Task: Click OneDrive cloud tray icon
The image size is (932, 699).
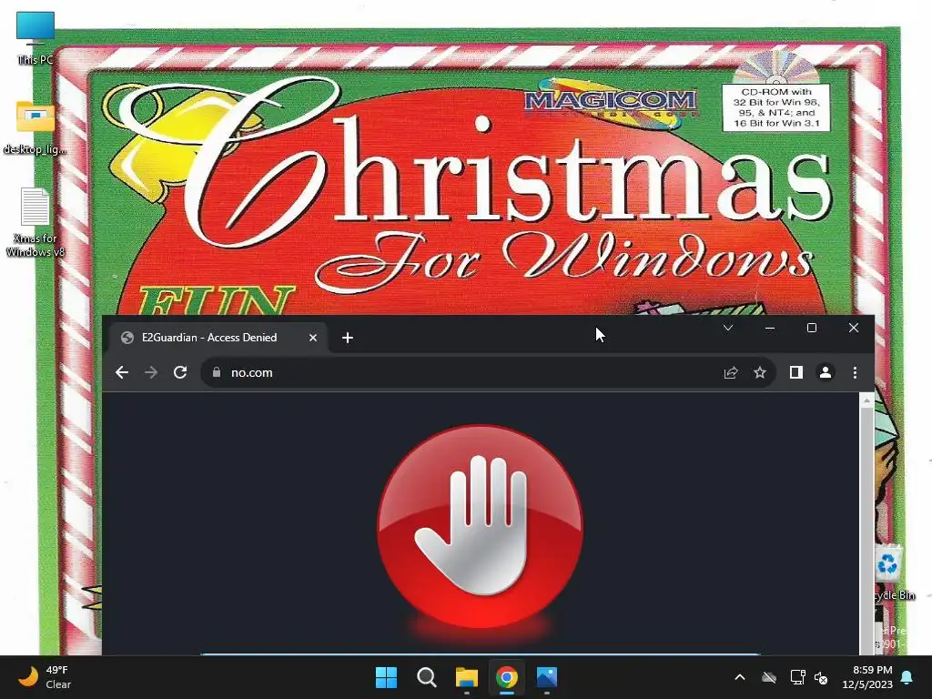Action: point(769,677)
